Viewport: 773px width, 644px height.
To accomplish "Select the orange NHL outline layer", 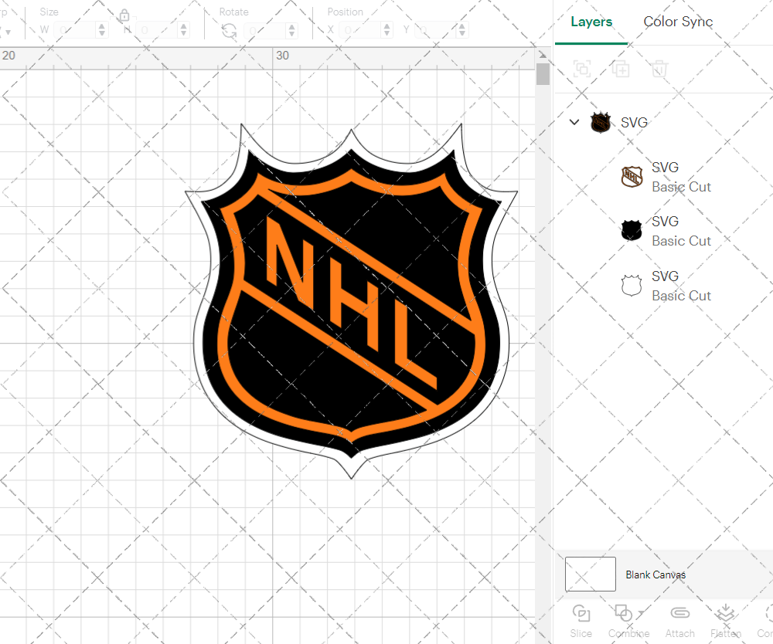I will pyautogui.click(x=666, y=177).
